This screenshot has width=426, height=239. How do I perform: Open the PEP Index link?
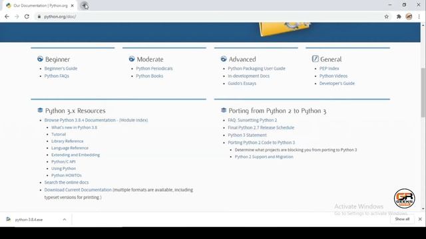[329, 68]
